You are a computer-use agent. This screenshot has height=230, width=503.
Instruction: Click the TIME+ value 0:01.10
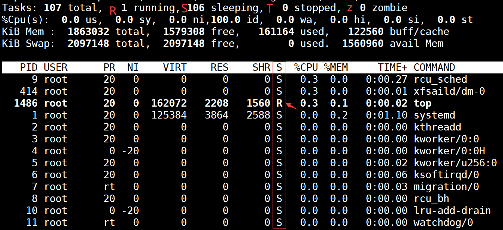pyautogui.click(x=387, y=115)
